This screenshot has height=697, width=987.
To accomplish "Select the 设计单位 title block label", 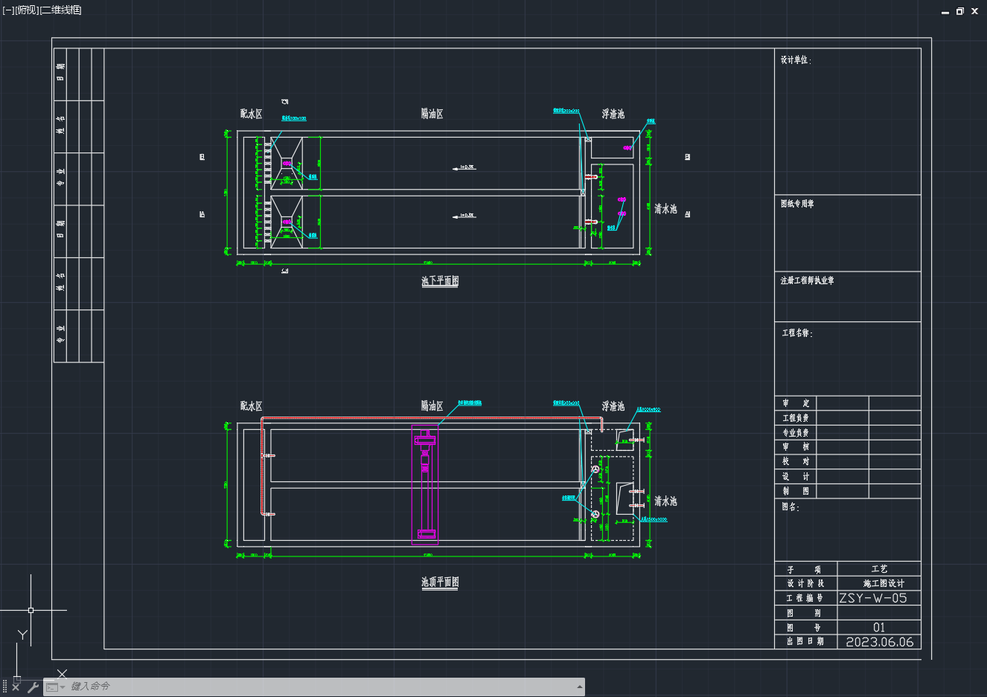I will coord(795,60).
